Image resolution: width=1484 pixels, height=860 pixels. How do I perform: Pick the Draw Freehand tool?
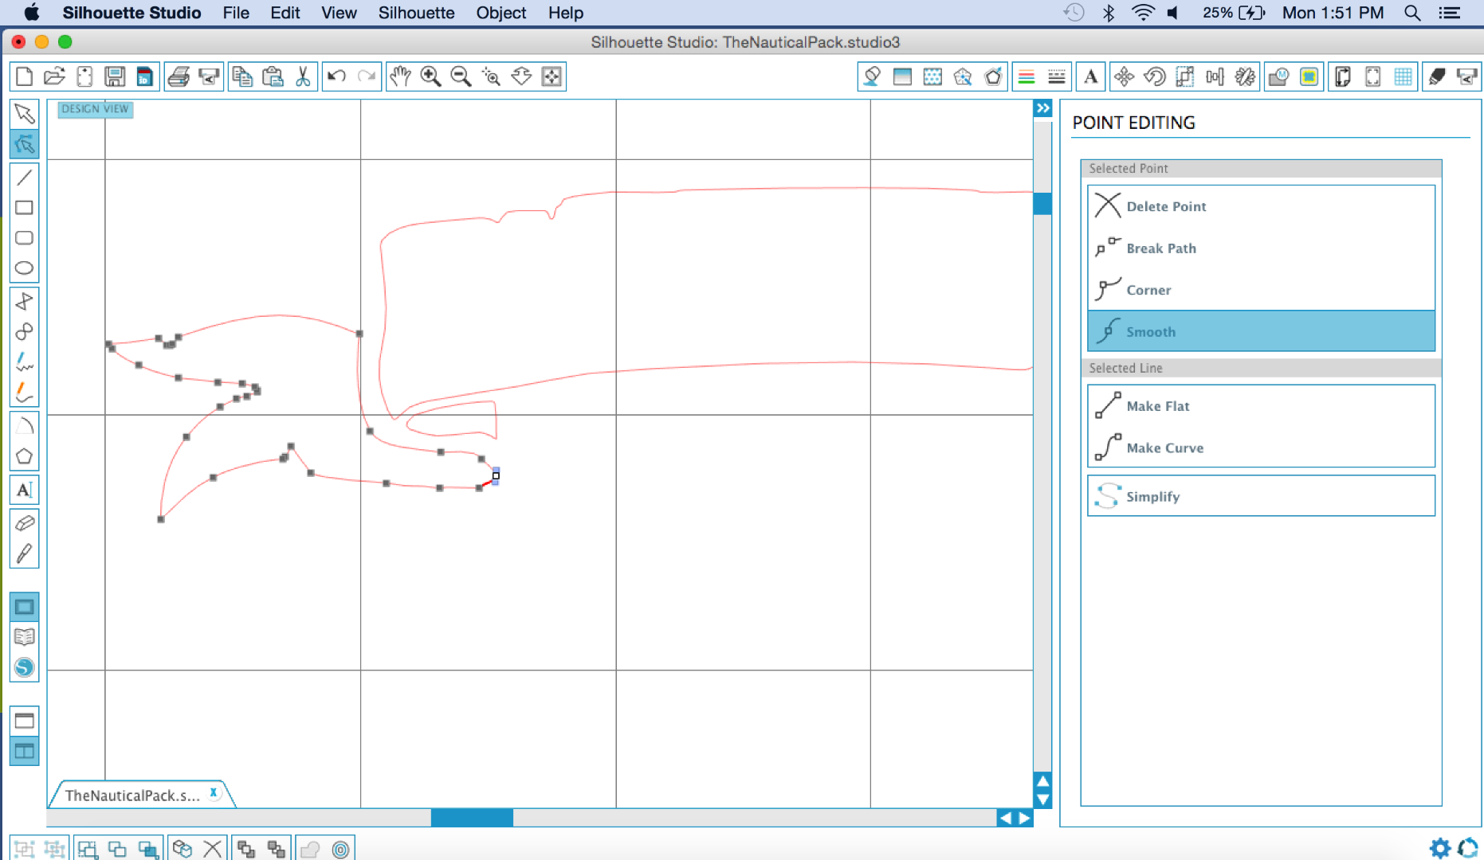tap(25, 362)
